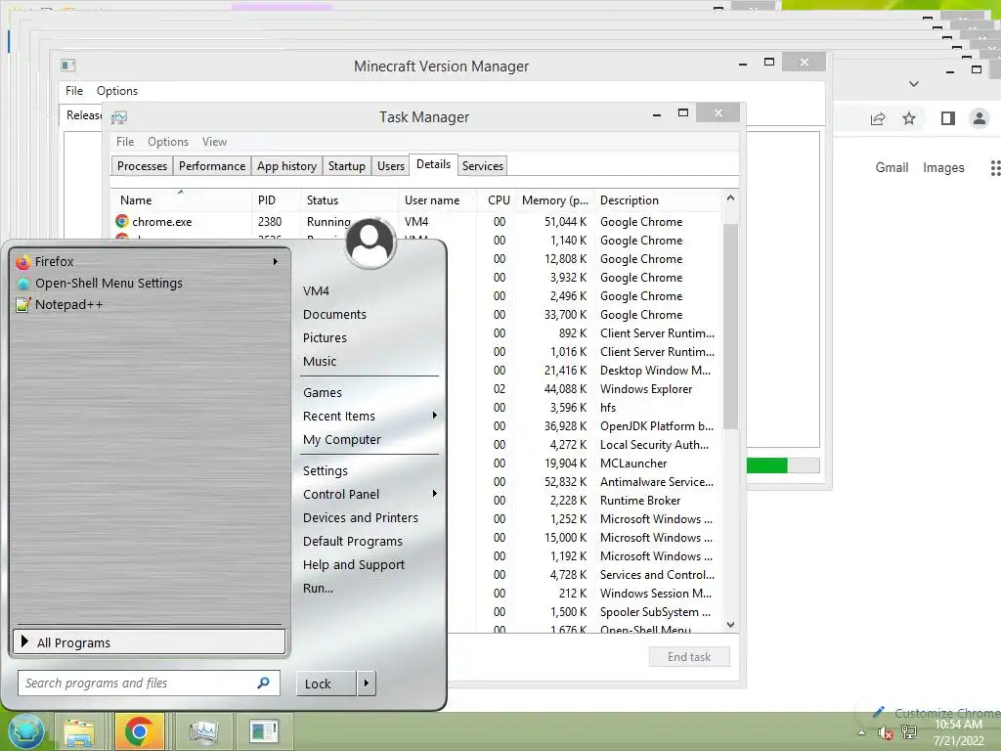This screenshot has height=751, width=1001.
Task: Sort by Memory column header
Action: 554,199
